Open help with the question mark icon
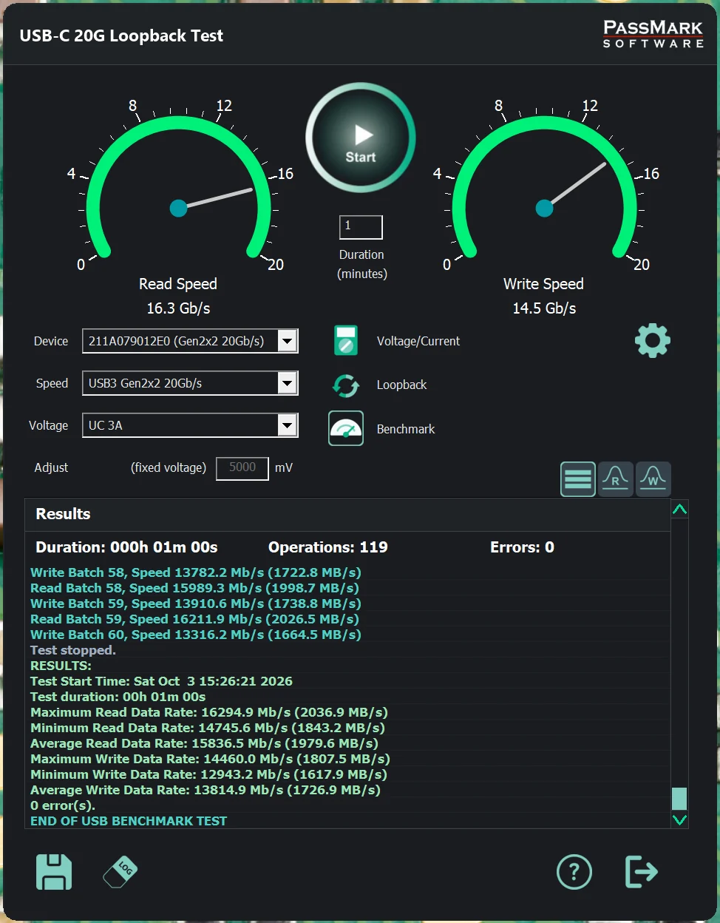The width and height of the screenshot is (720, 923). point(574,872)
